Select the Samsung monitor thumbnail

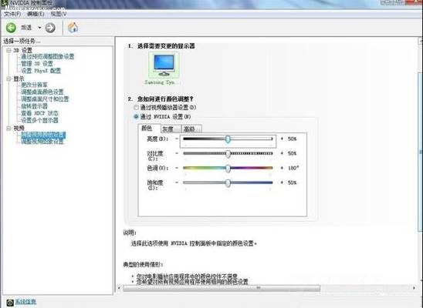164,65
